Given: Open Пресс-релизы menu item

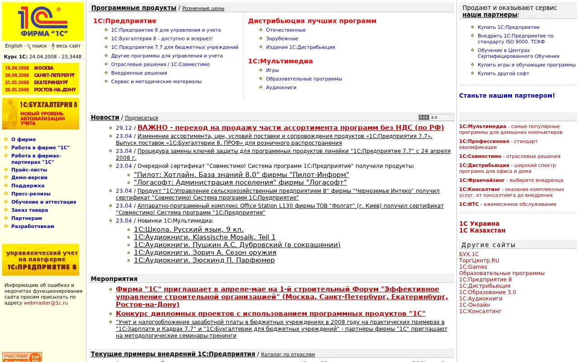Looking at the screenshot, I should pyautogui.click(x=31, y=194).
